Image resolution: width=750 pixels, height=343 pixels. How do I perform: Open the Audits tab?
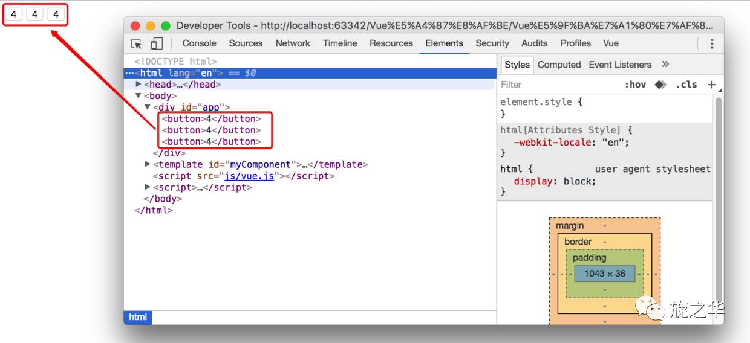coord(535,43)
